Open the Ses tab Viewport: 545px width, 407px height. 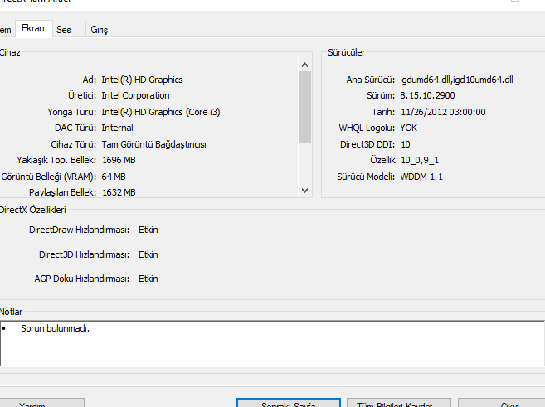pyautogui.click(x=69, y=30)
